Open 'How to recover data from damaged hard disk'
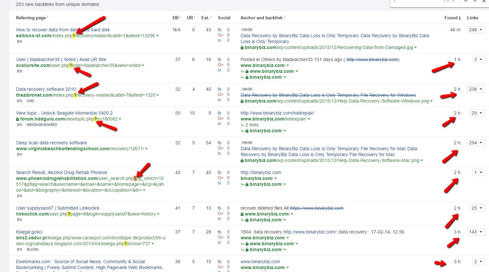Viewport: 489px width, 272px height. coord(63,30)
